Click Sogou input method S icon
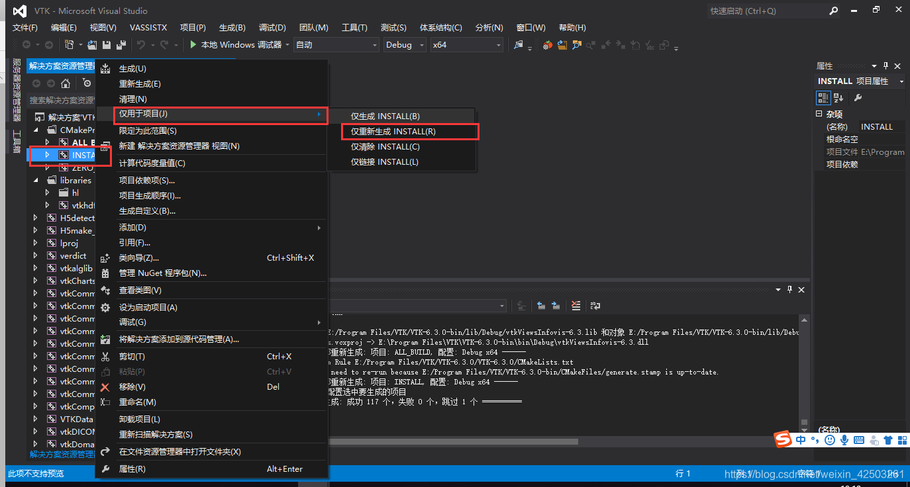Screen dimensions: 910x487 click(x=784, y=439)
